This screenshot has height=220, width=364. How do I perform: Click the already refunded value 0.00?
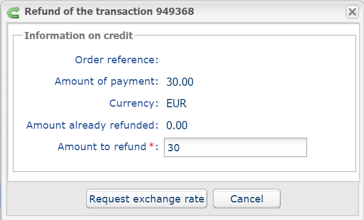click(x=177, y=125)
